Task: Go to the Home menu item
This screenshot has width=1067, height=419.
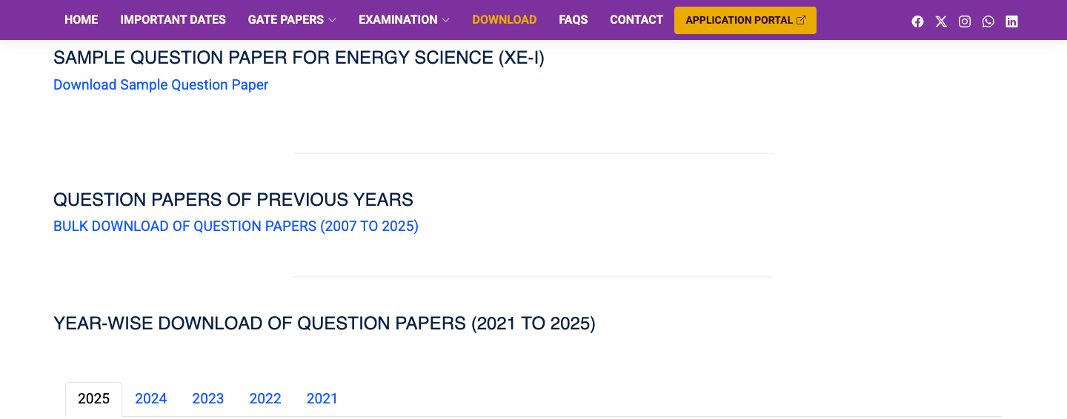Action: (x=82, y=20)
